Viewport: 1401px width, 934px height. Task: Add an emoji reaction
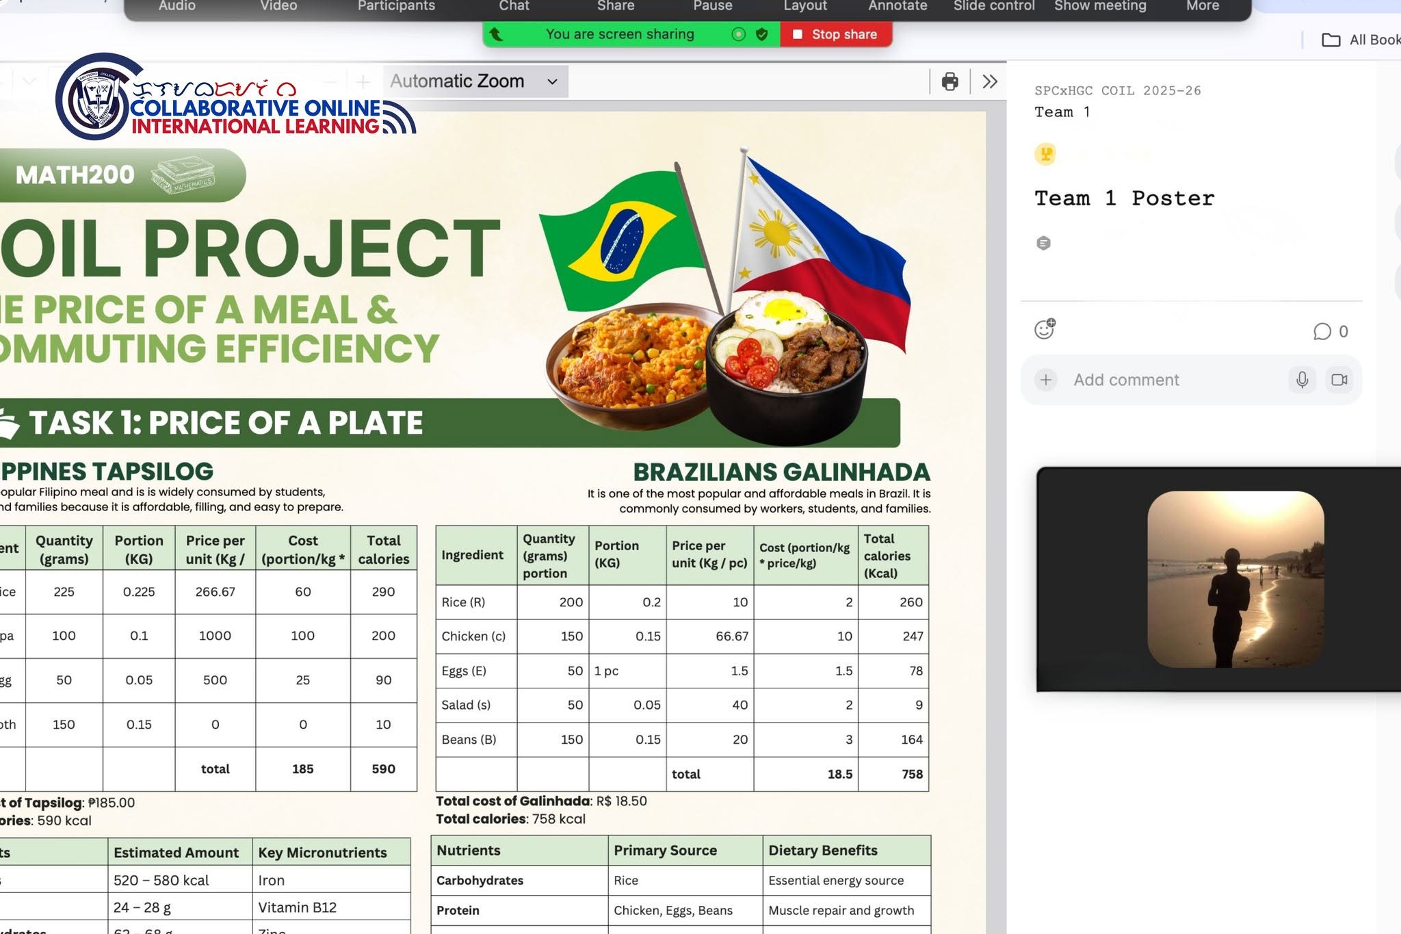pos(1045,329)
